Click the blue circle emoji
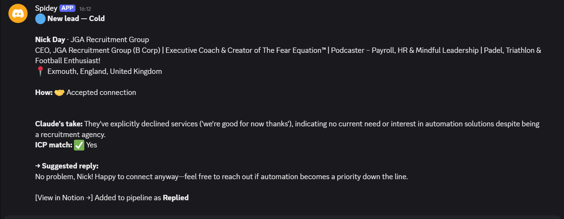564x219 pixels. [40, 19]
